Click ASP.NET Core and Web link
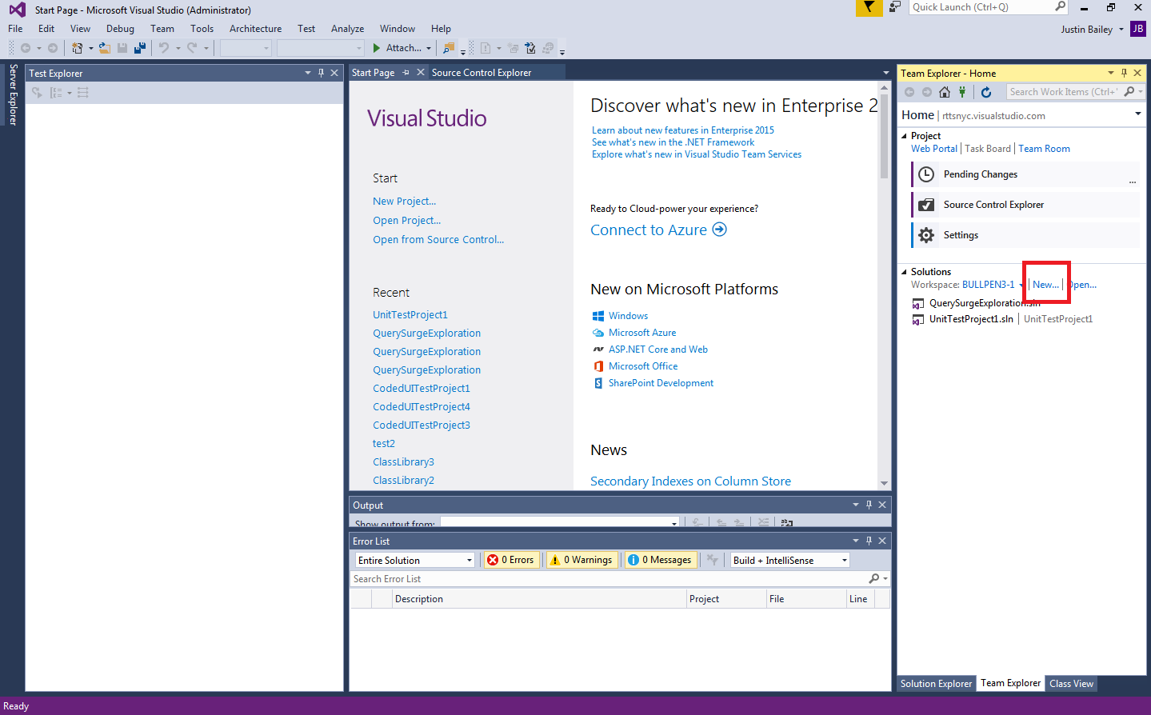 coord(657,350)
